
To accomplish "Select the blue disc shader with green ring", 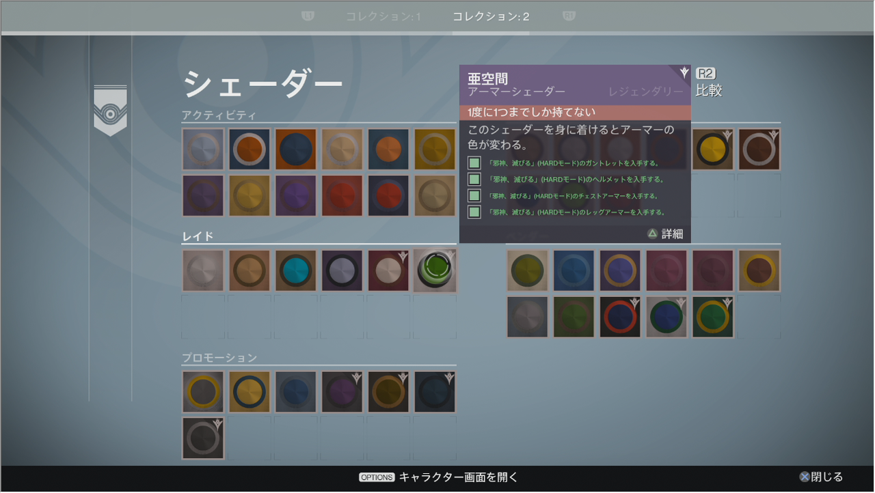I will click(667, 317).
